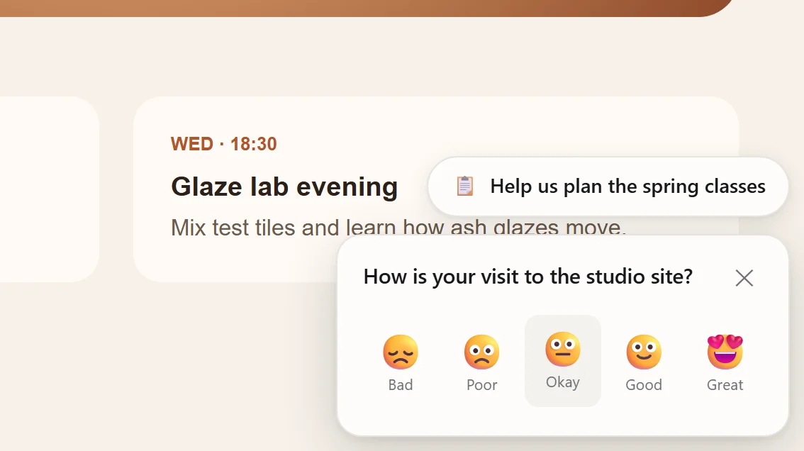Pick the Okay neutral face rating
The image size is (804, 451).
(x=562, y=361)
